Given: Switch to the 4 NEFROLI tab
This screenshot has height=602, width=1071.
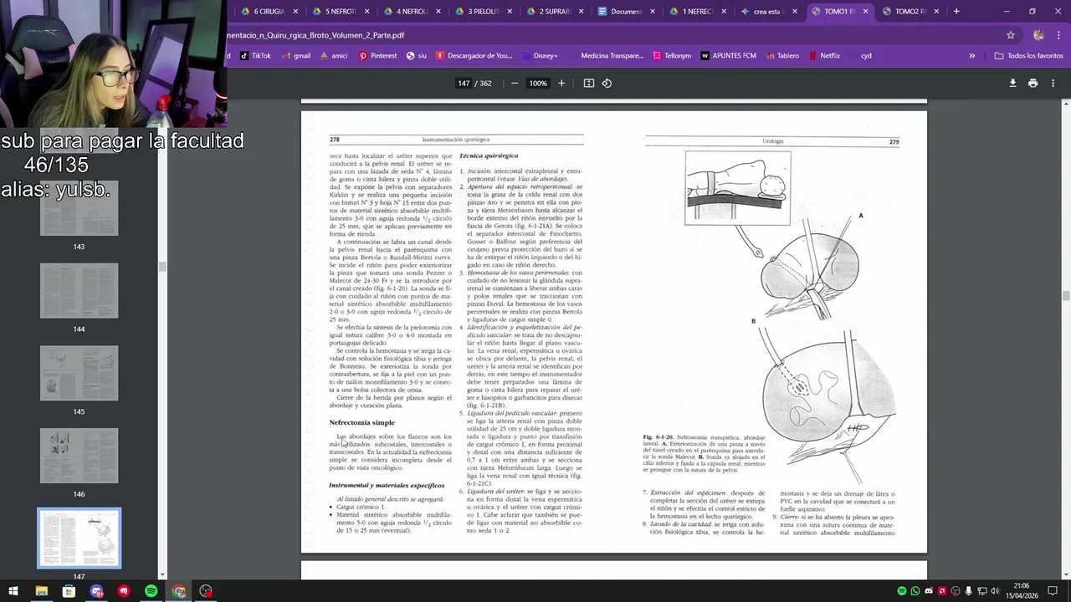Looking at the screenshot, I should click(x=412, y=12).
